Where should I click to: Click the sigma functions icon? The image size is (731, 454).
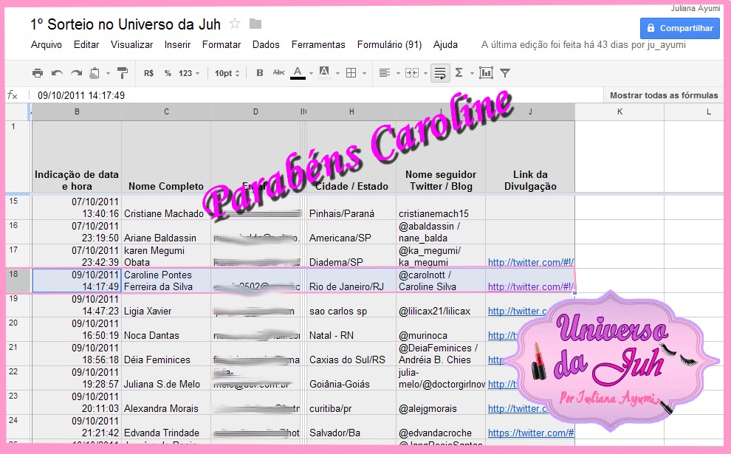(x=459, y=73)
